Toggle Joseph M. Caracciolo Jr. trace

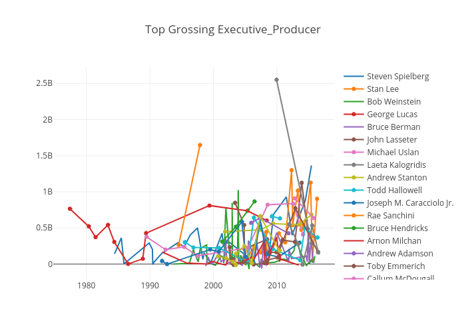(399, 202)
